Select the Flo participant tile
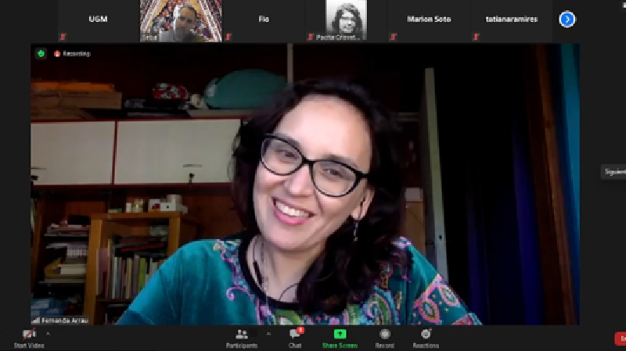Image resolution: width=626 pixels, height=351 pixels. point(264,21)
